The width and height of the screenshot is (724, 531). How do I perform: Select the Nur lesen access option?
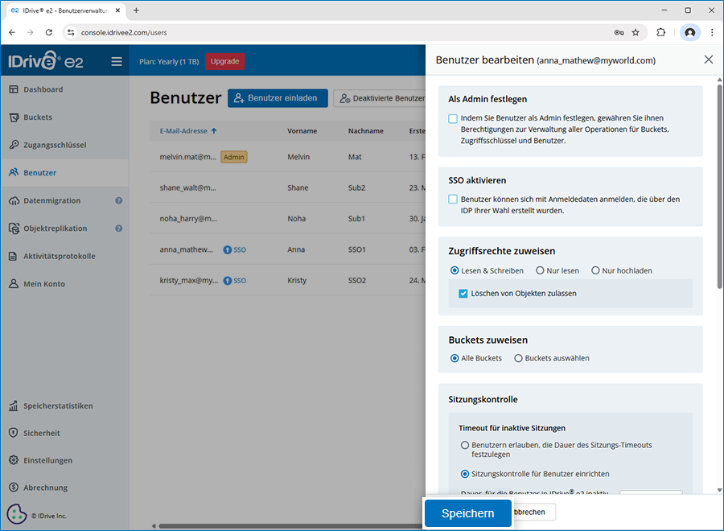pos(538,270)
